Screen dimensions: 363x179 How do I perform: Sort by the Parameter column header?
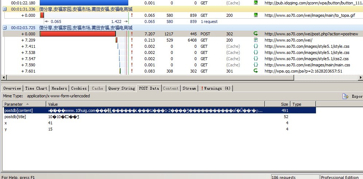click(24, 104)
